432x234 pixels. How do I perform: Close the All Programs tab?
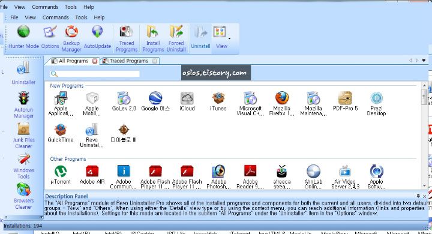click(x=95, y=61)
